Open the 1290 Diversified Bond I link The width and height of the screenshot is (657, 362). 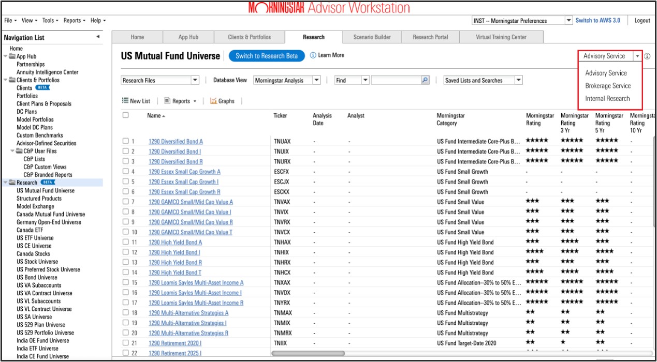(x=174, y=152)
